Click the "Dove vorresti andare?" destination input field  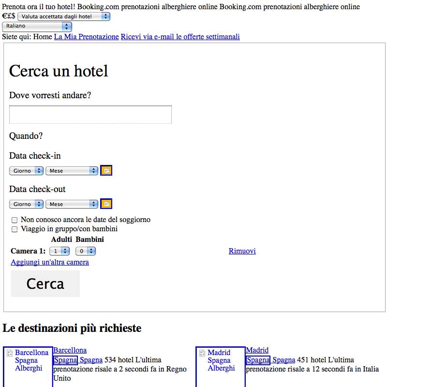click(90, 115)
